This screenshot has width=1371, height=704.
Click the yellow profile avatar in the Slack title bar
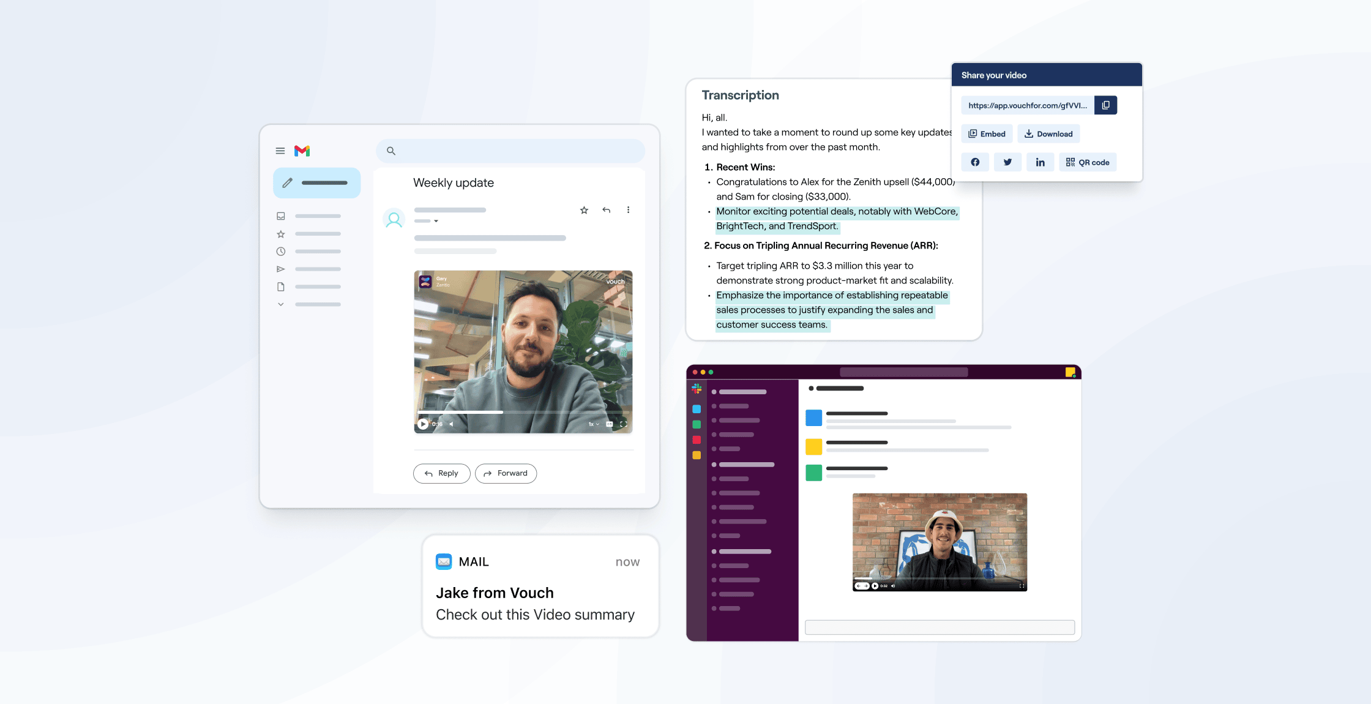pos(1070,372)
